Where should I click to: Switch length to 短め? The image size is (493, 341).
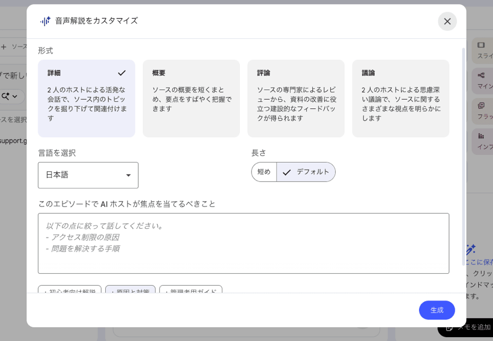(263, 172)
